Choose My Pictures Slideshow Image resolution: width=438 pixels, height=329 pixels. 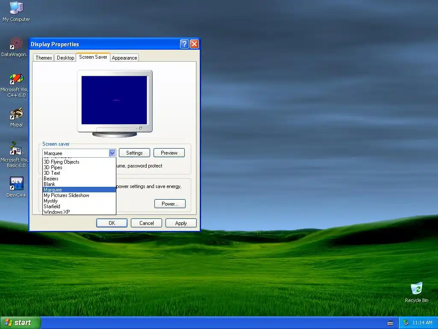79,195
